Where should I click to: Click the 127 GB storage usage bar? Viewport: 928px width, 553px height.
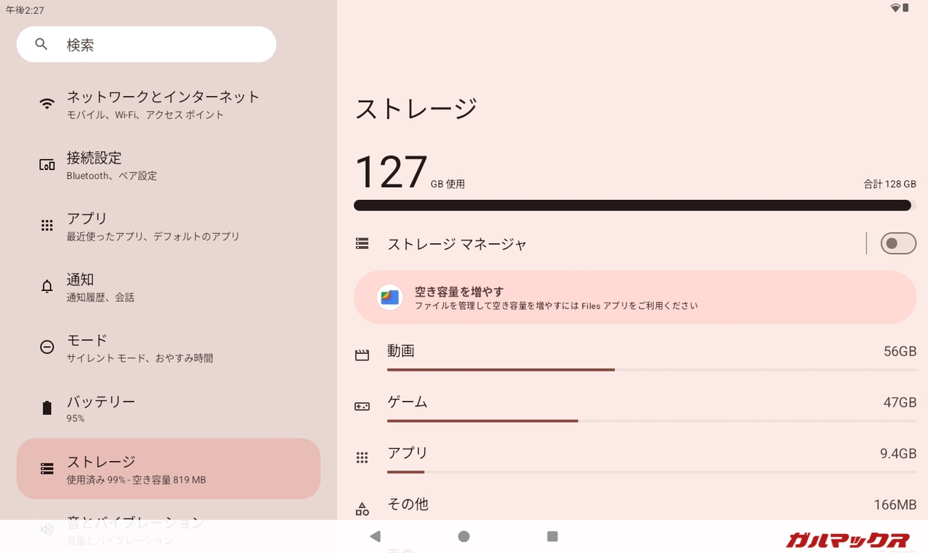(x=632, y=206)
